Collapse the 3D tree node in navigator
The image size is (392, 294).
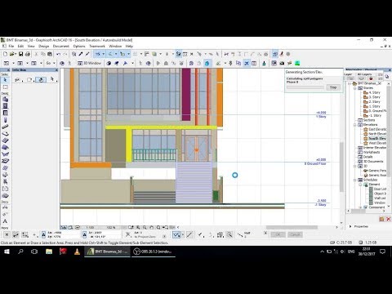click(x=355, y=167)
